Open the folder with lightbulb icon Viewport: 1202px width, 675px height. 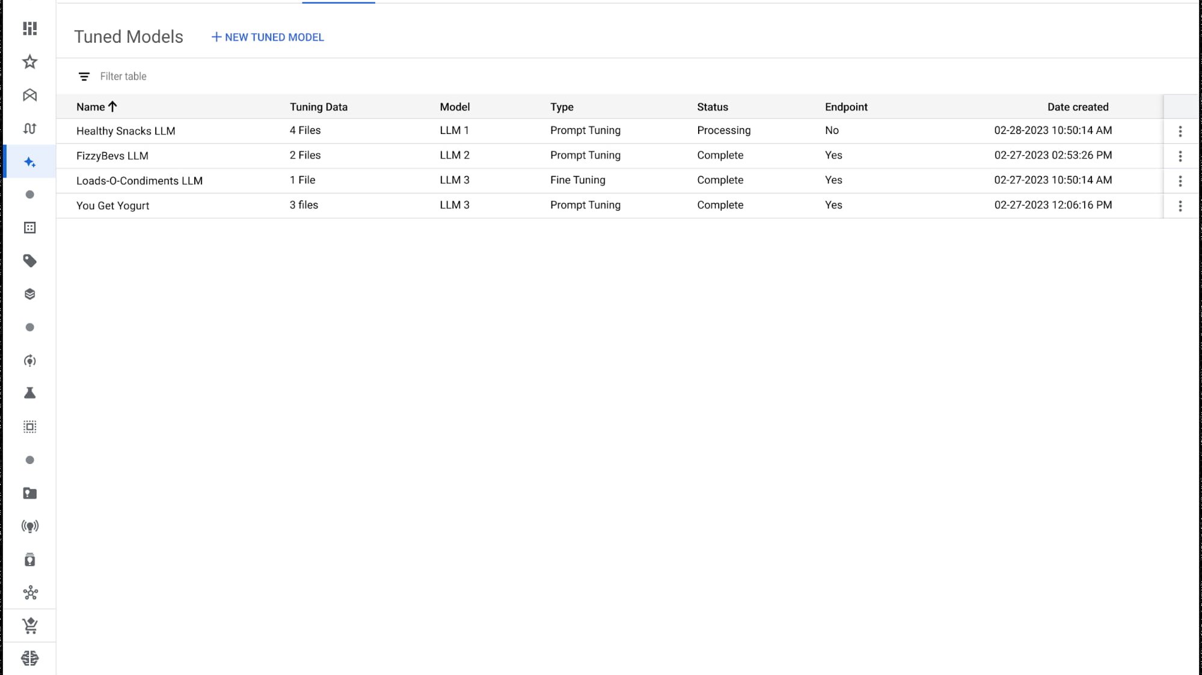coord(29,493)
